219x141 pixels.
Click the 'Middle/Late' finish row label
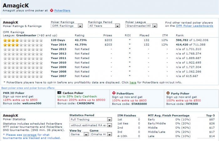tap(156, 132)
